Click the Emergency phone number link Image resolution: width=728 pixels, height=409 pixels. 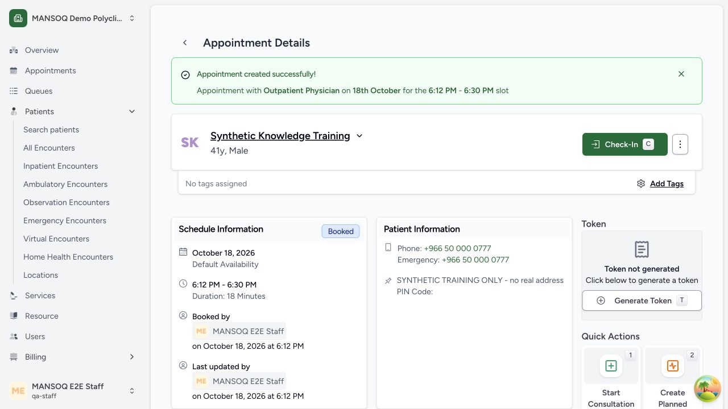[x=475, y=260]
